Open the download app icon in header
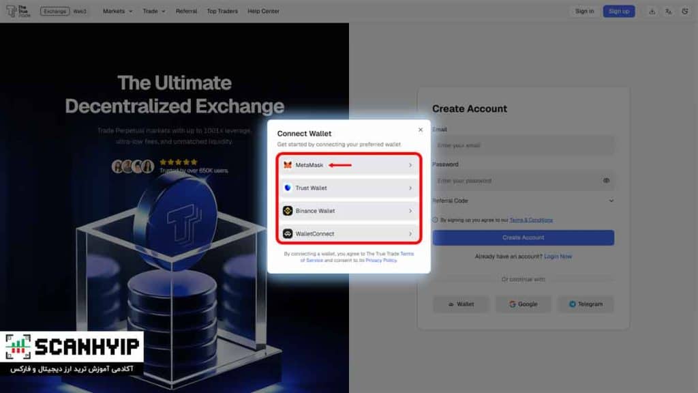Image resolution: width=698 pixels, height=393 pixels. tap(652, 11)
